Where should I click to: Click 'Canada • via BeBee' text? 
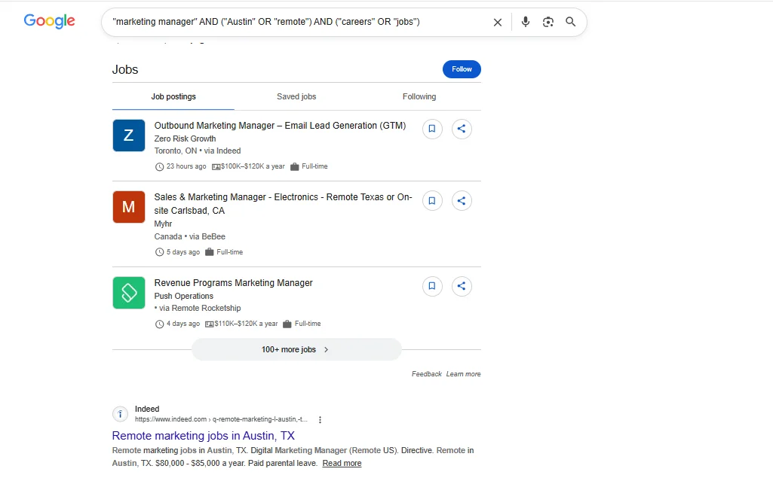189,236
